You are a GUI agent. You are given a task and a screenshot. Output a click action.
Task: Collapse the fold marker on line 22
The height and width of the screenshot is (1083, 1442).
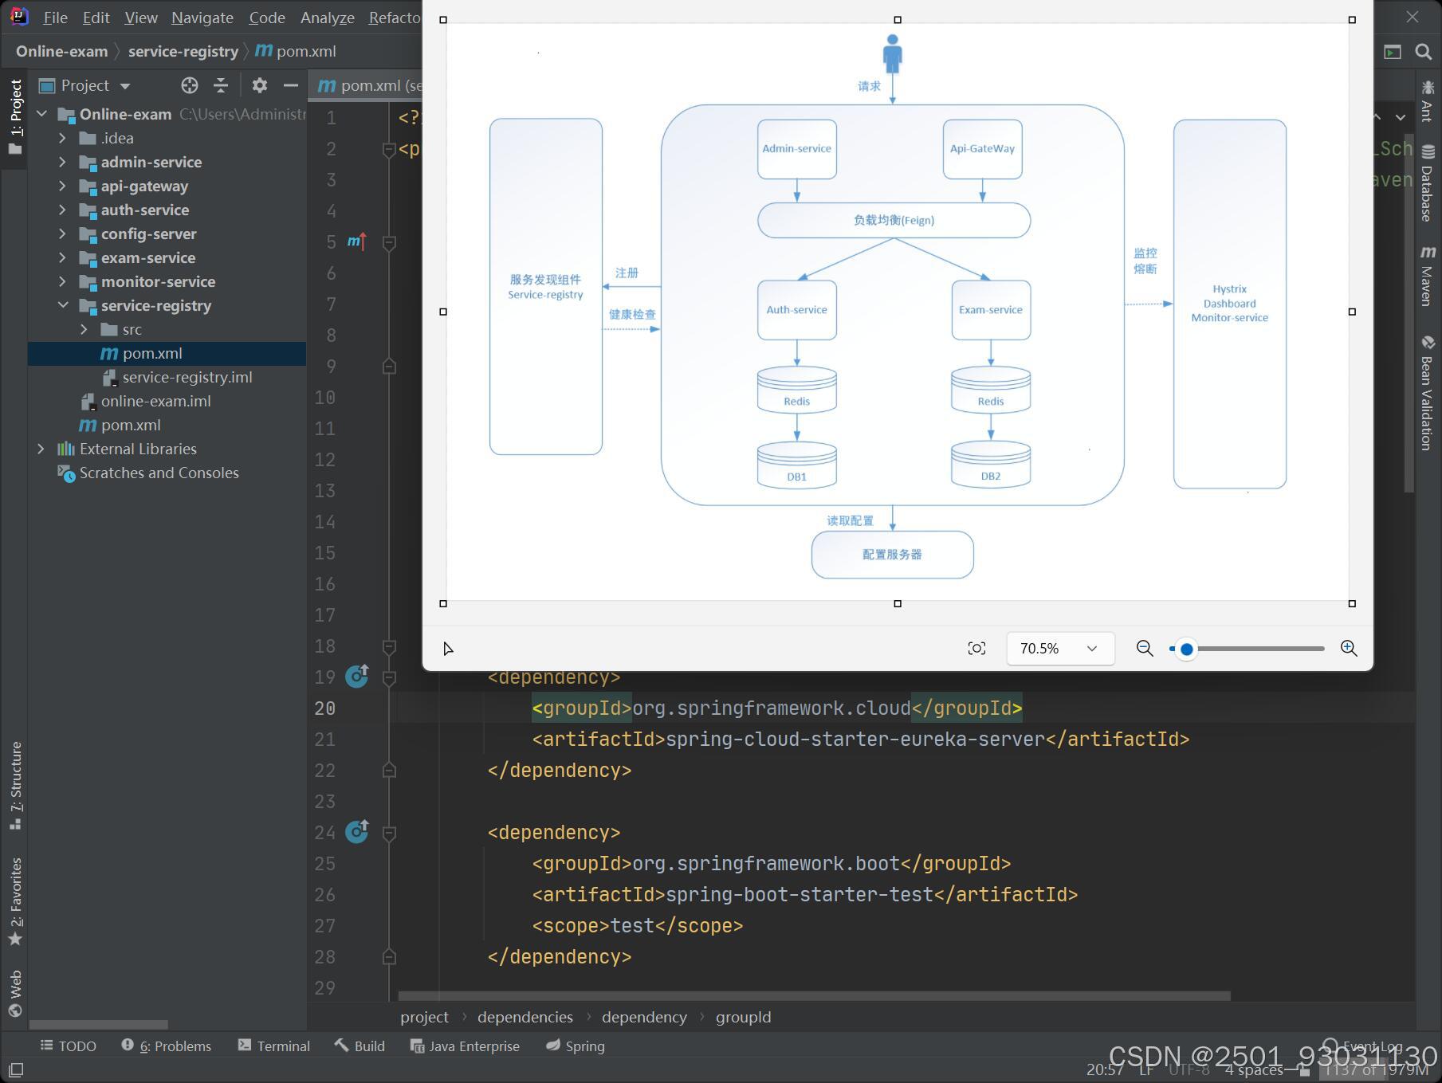point(389,770)
